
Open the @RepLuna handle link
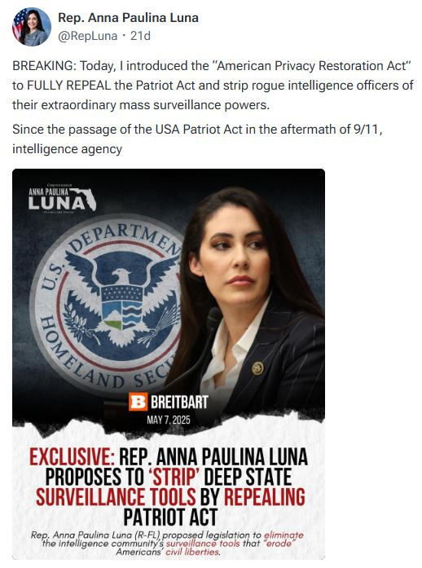pos(88,36)
